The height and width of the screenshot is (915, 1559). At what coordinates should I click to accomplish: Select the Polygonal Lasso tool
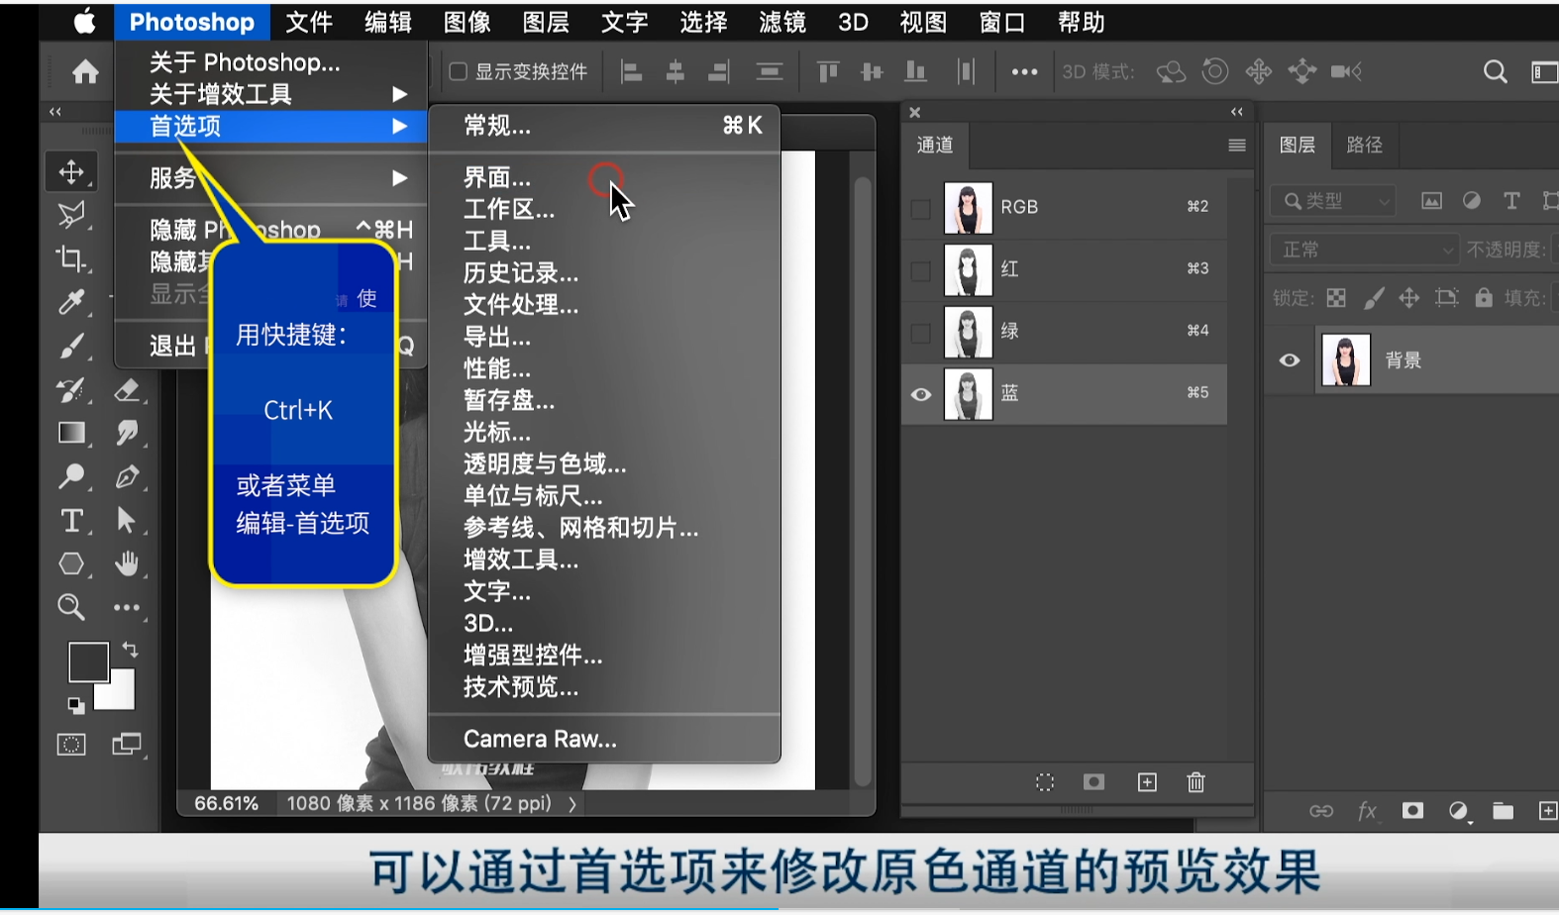(x=71, y=215)
